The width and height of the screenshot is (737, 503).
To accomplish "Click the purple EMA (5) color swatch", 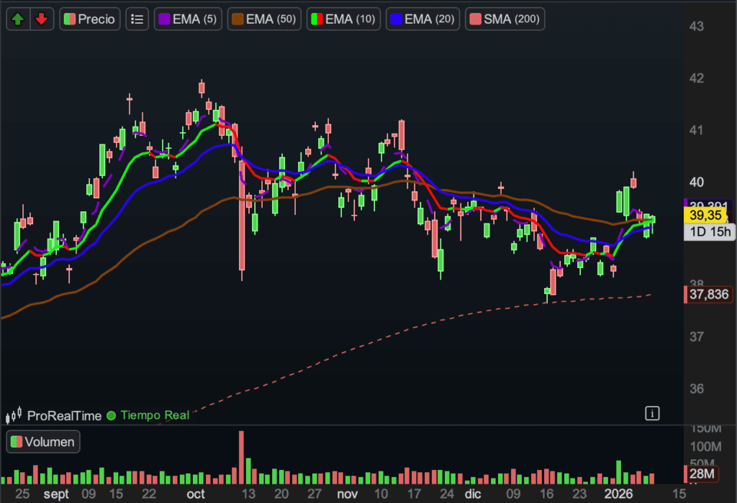I will tap(164, 19).
